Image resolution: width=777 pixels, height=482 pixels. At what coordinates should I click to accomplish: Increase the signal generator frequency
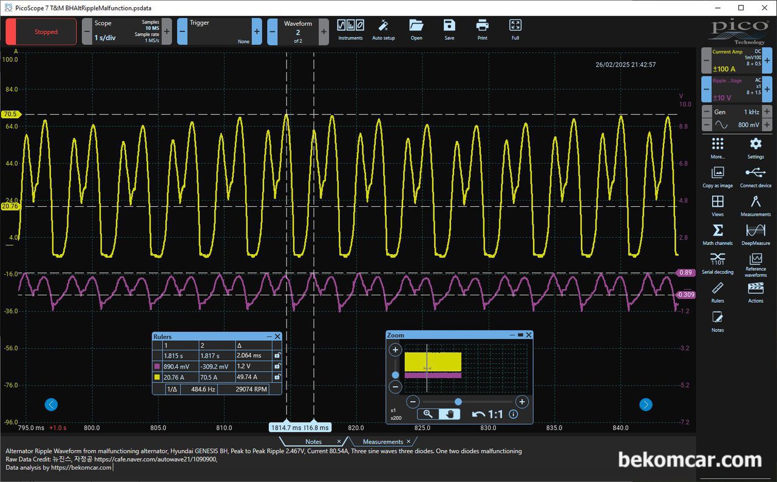click(x=767, y=112)
